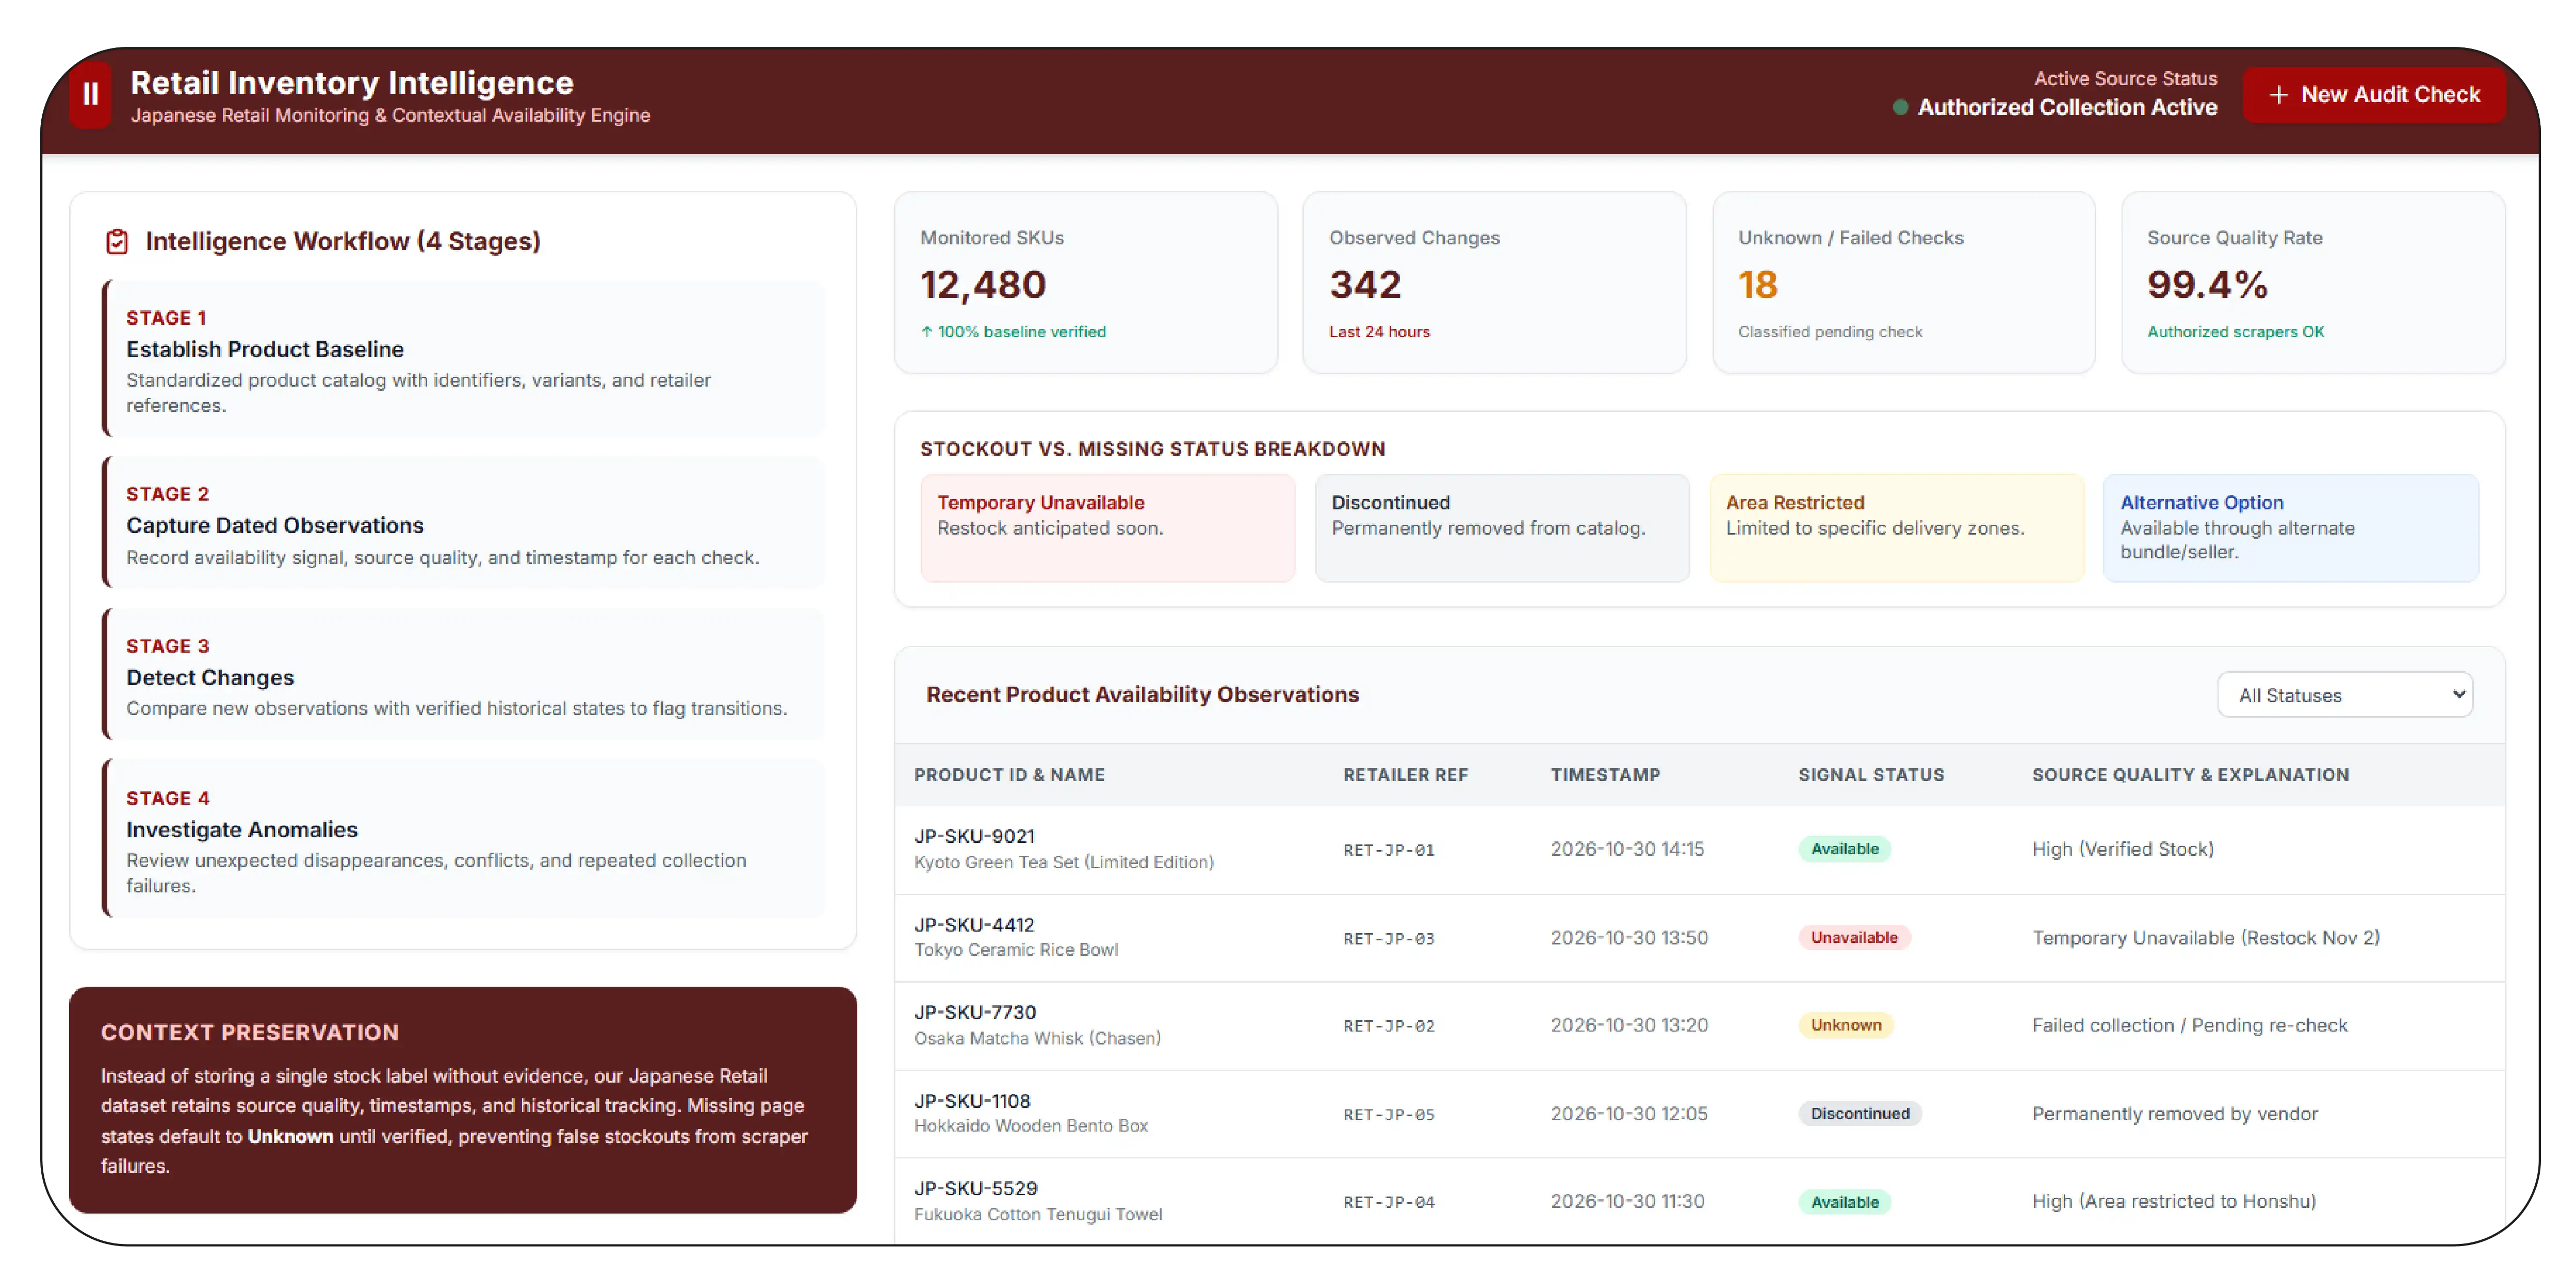Click product ID JP-SKU-5529
Screen dimensions: 2576x1278
(976, 1188)
